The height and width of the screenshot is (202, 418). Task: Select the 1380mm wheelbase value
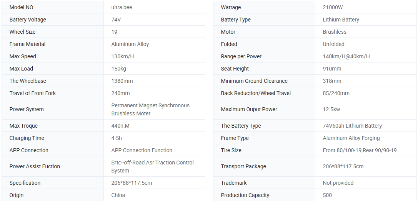click(122, 81)
